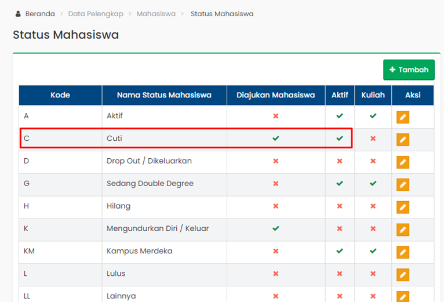
Task: Edit the Drop Out / Dikeluarkan status
Action: (x=403, y=162)
